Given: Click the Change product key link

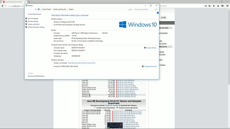Looking at the screenshot, I should [x=150, y=66].
